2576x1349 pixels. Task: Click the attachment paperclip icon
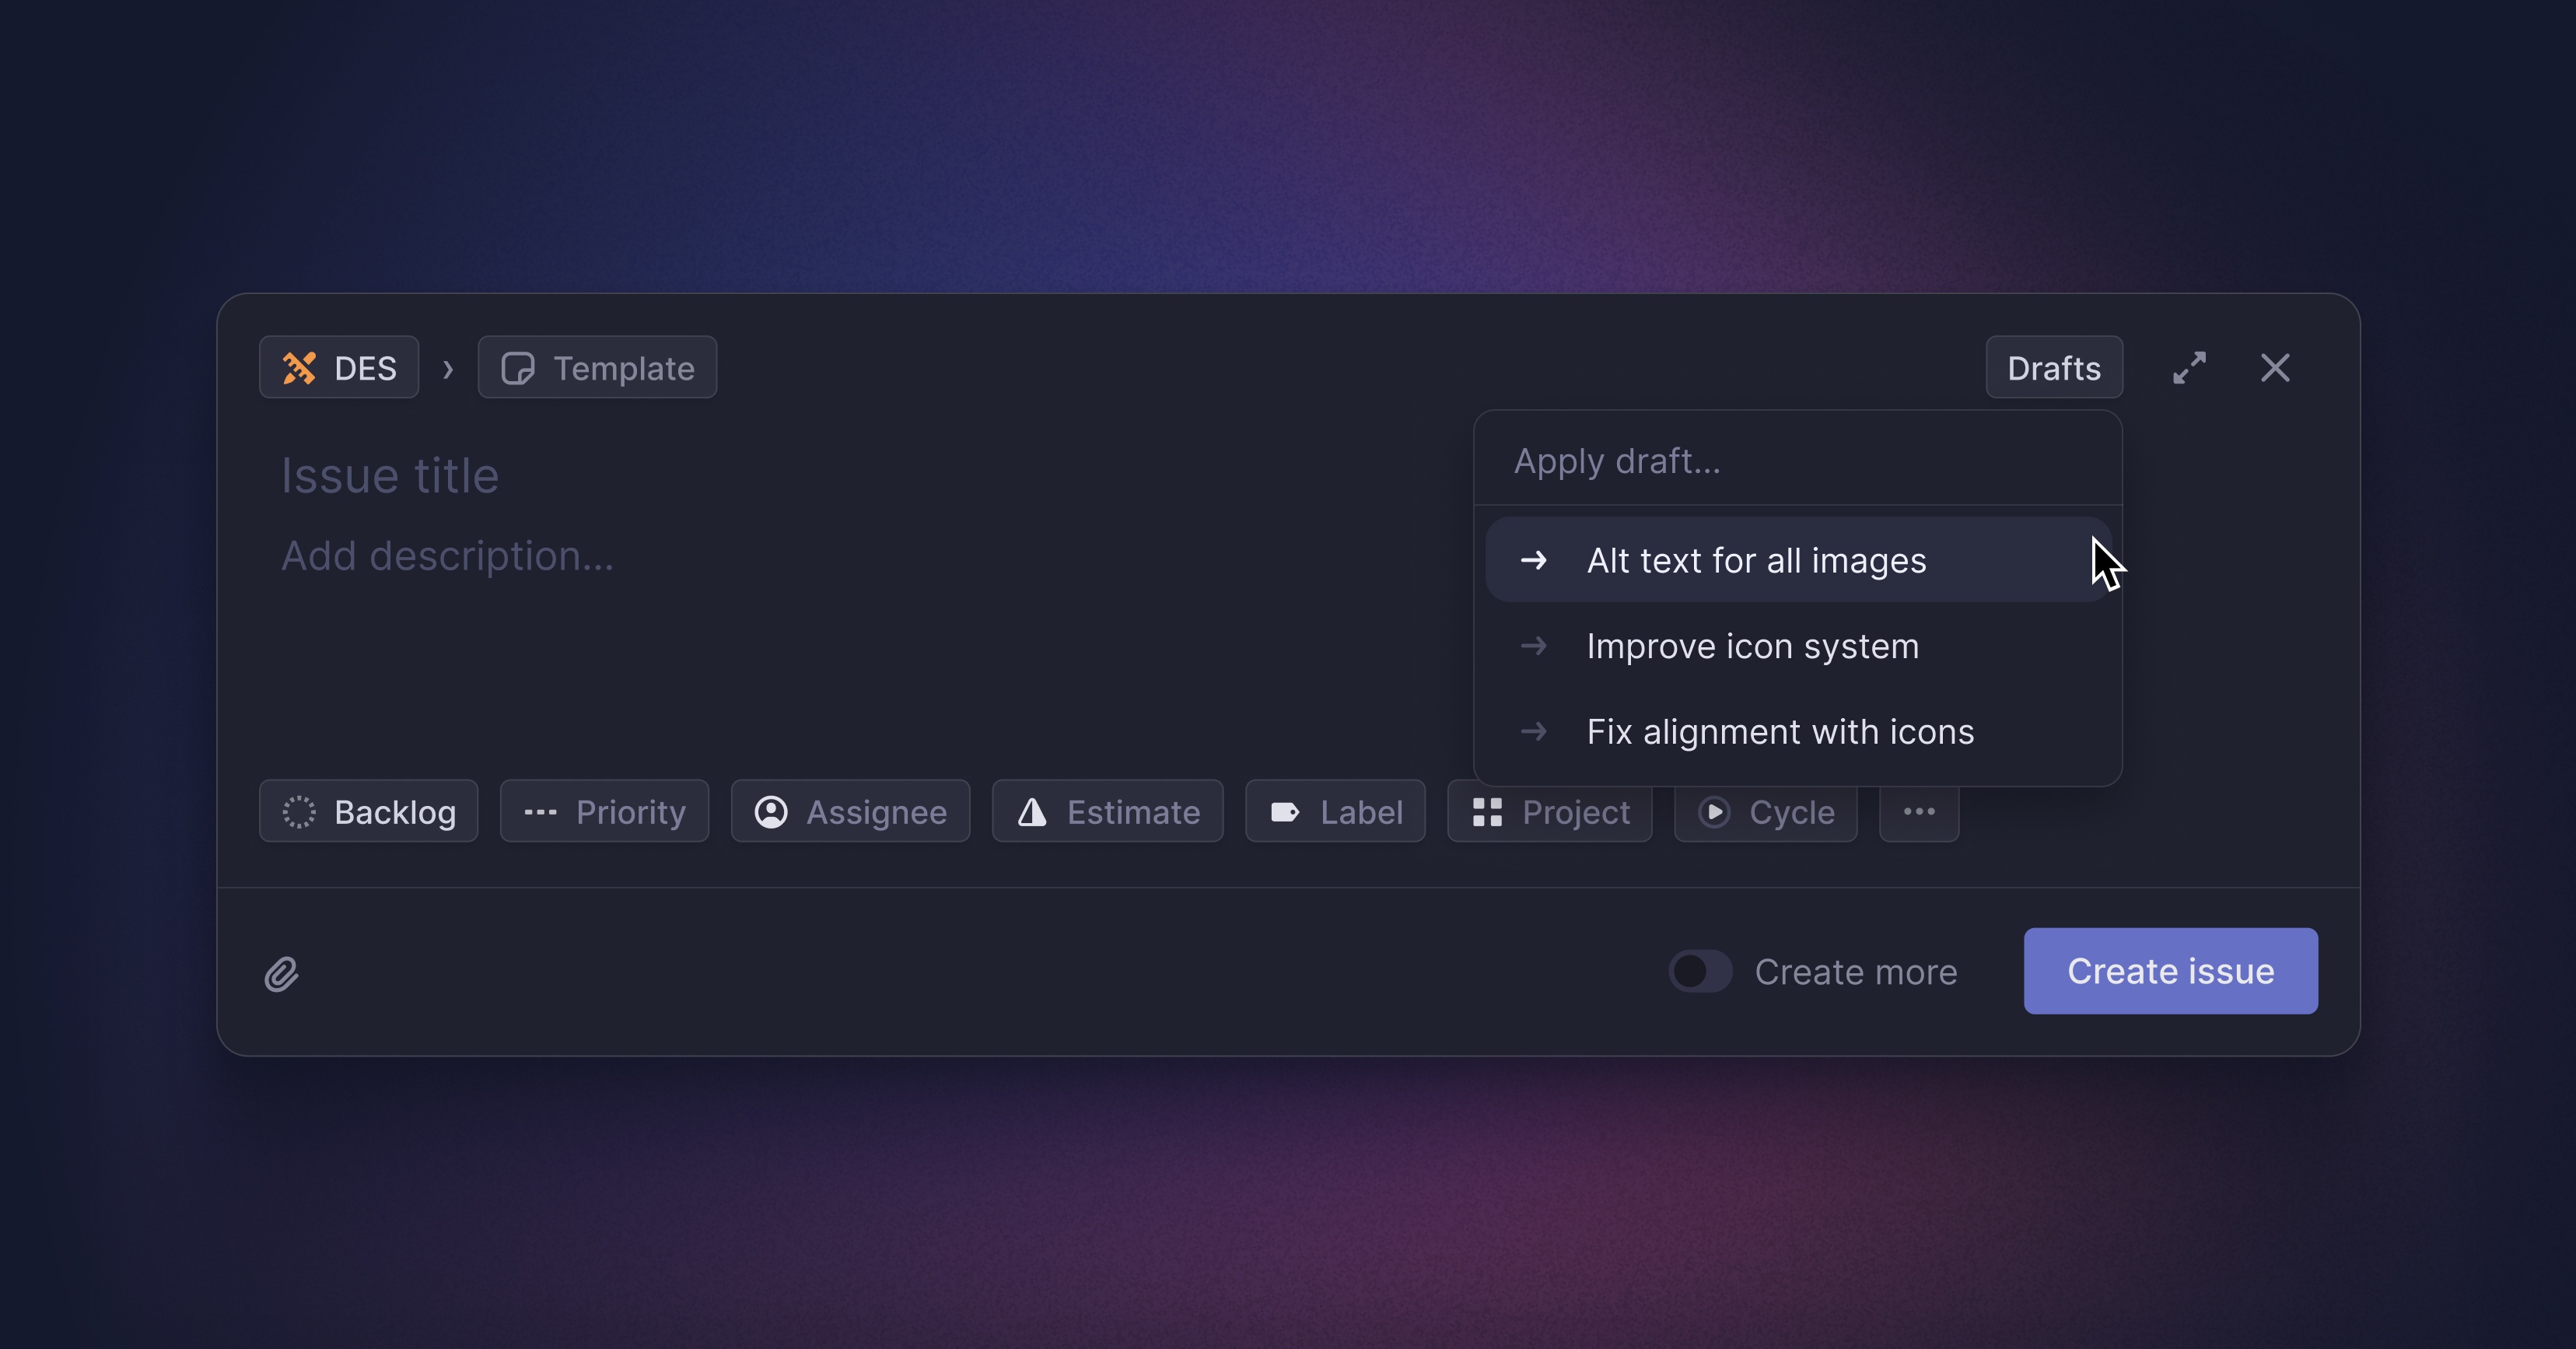click(x=281, y=972)
